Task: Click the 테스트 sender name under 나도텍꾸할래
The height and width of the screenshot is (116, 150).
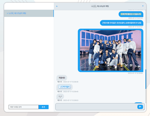Action: pos(60,91)
